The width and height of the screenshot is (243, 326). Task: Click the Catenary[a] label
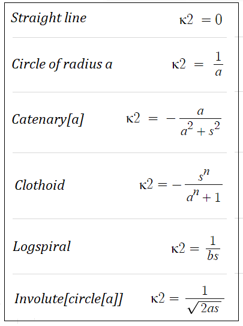[x=48, y=119]
